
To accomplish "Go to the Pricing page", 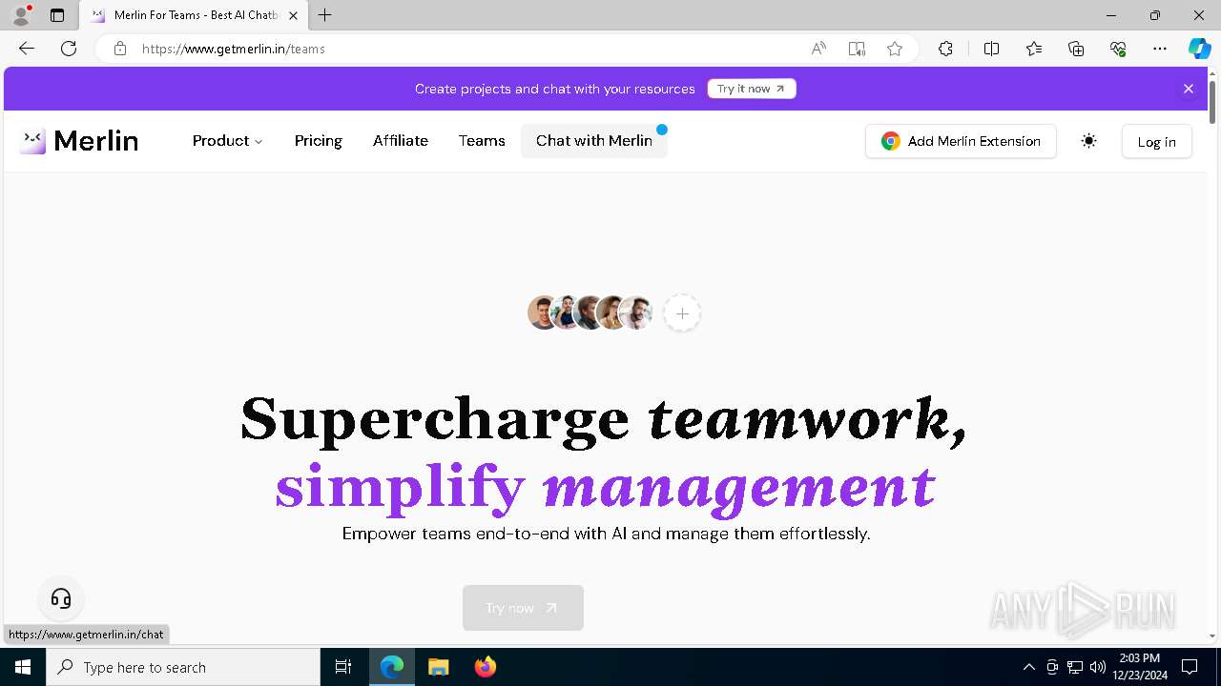I will pos(319,141).
